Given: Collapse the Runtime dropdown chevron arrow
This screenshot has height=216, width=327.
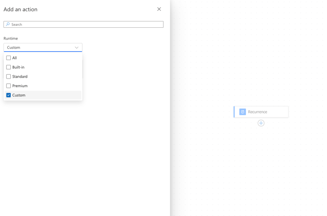Looking at the screenshot, I should pos(77,48).
